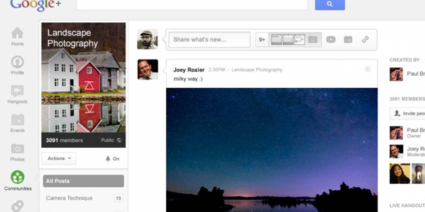Open Communities from sidebar

click(x=18, y=181)
